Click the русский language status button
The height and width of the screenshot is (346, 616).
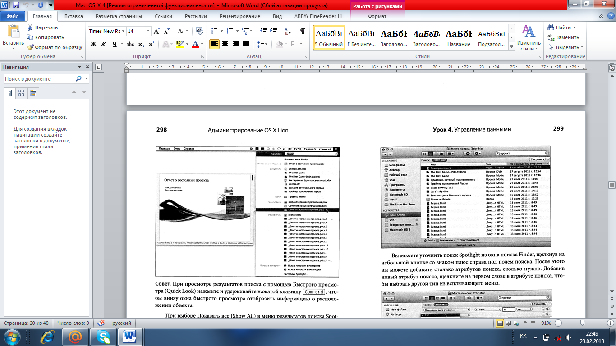click(122, 323)
